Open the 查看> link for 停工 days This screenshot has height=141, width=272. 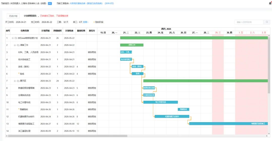pos(86,22)
